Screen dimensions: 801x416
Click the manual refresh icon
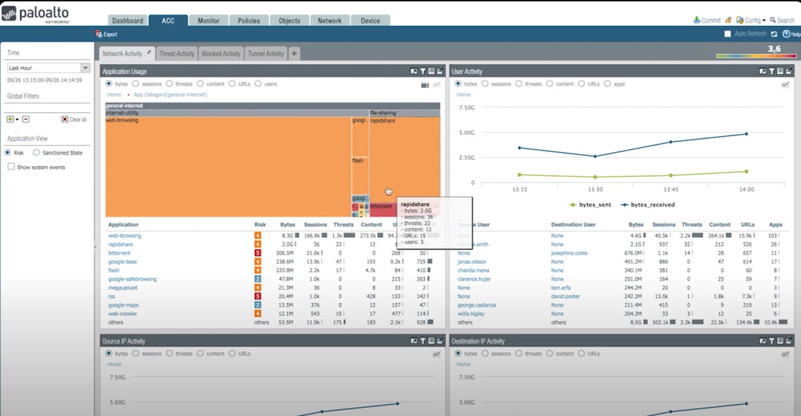click(x=774, y=34)
